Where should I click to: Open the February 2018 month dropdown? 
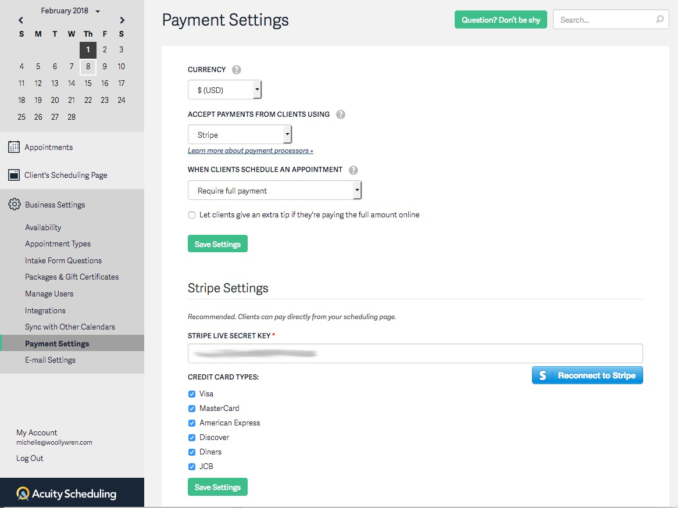[x=70, y=11]
